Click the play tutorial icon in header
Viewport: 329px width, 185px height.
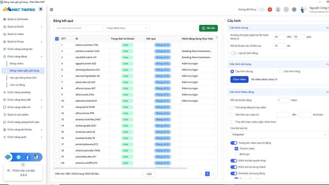(x=286, y=10)
